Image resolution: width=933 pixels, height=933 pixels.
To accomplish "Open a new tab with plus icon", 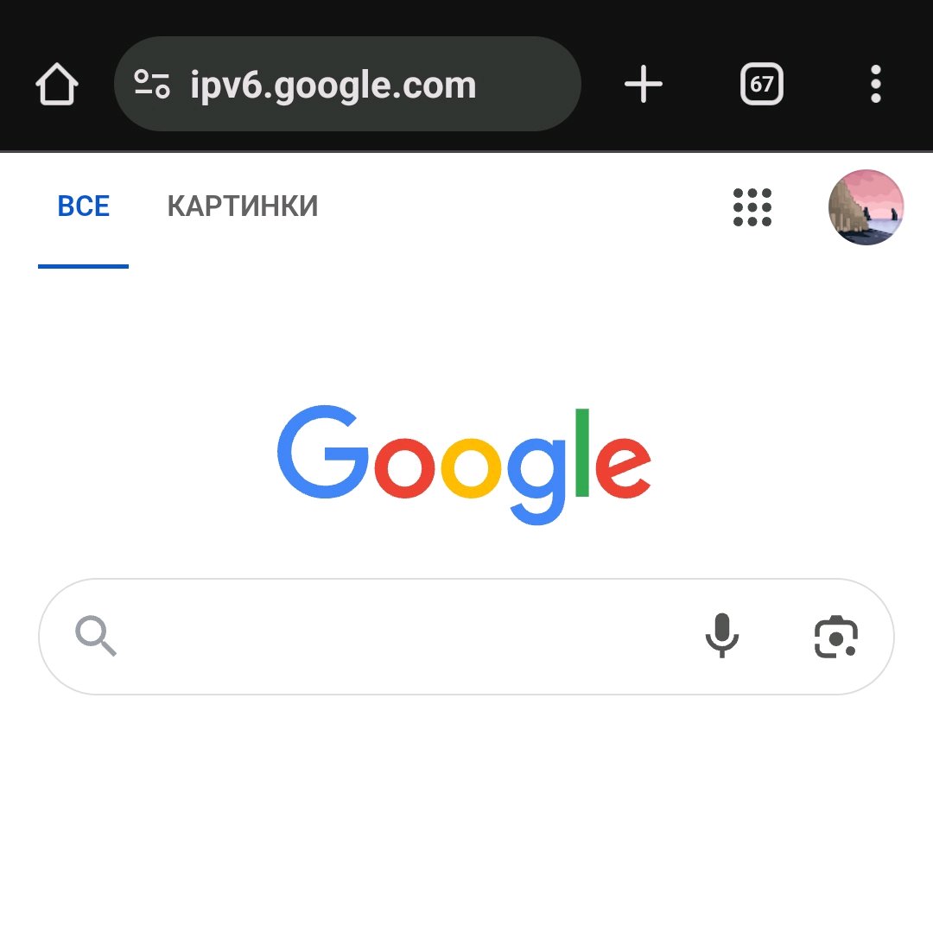I will tap(644, 84).
